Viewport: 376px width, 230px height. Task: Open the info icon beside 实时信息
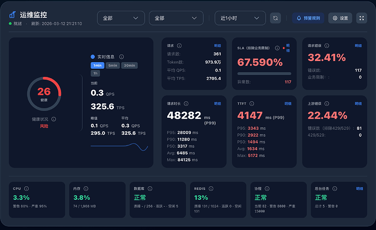[x=122, y=57]
